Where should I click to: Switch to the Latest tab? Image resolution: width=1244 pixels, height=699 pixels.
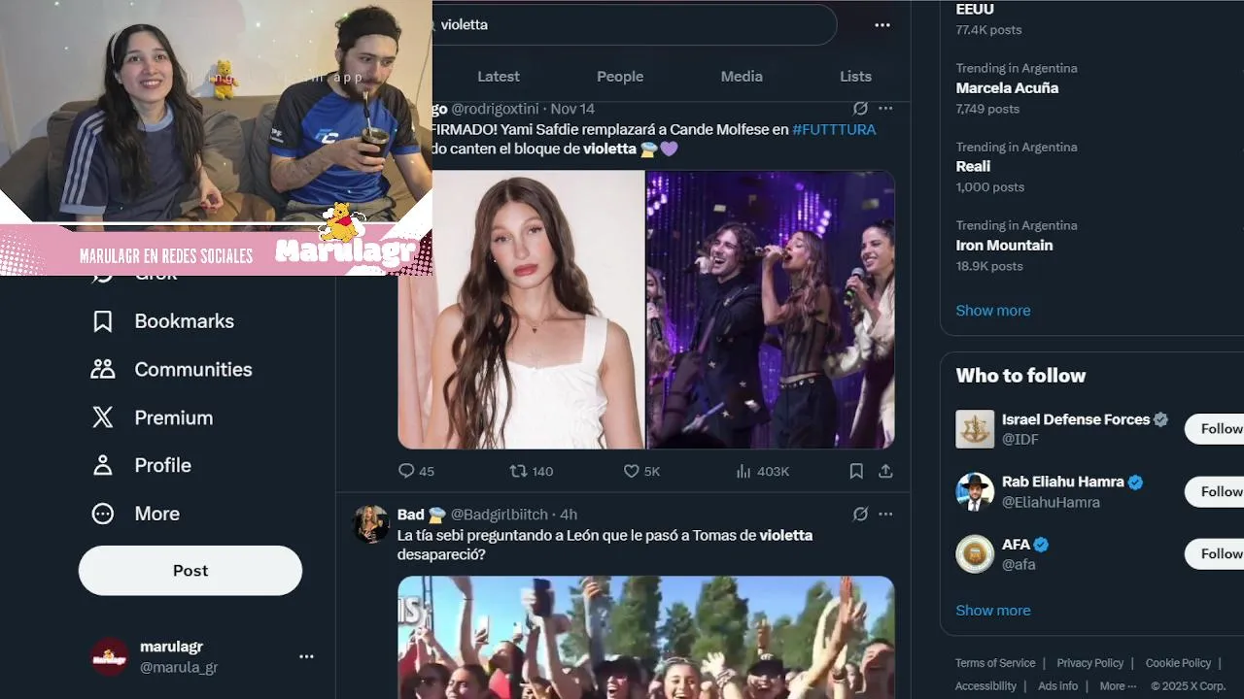click(x=499, y=77)
